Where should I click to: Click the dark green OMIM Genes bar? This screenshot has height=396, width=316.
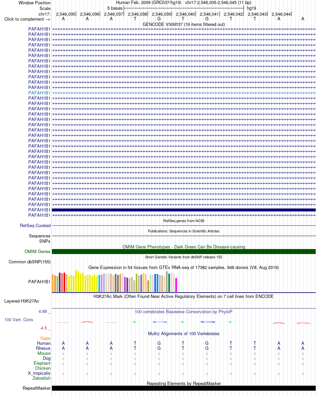pyautogui.click(x=184, y=252)
